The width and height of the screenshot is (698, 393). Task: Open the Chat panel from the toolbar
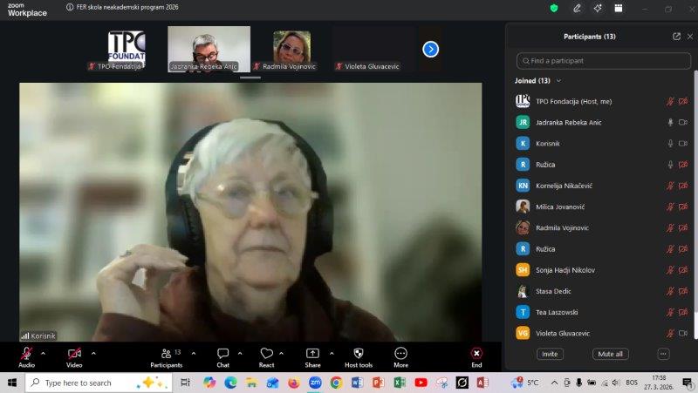pos(222,354)
